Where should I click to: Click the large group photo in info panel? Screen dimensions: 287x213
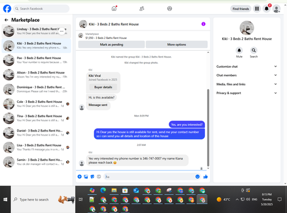click(247, 28)
